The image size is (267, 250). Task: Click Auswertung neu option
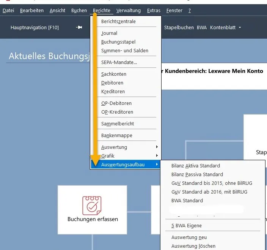(189, 237)
